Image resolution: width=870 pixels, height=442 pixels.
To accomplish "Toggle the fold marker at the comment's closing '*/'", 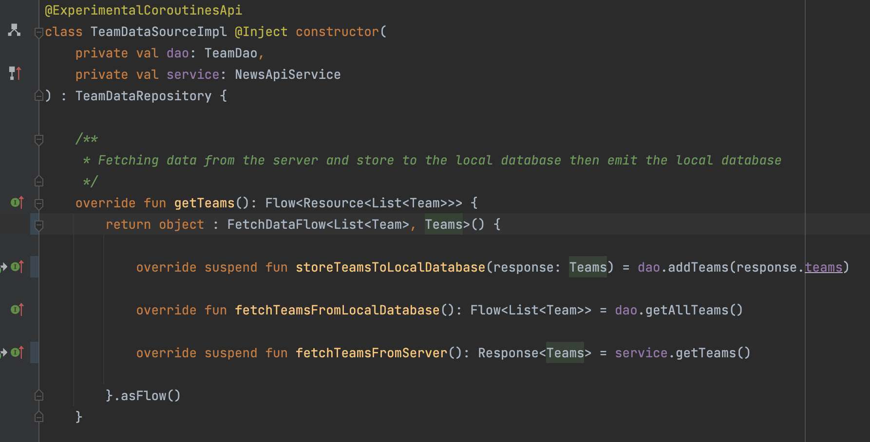I will click(39, 182).
